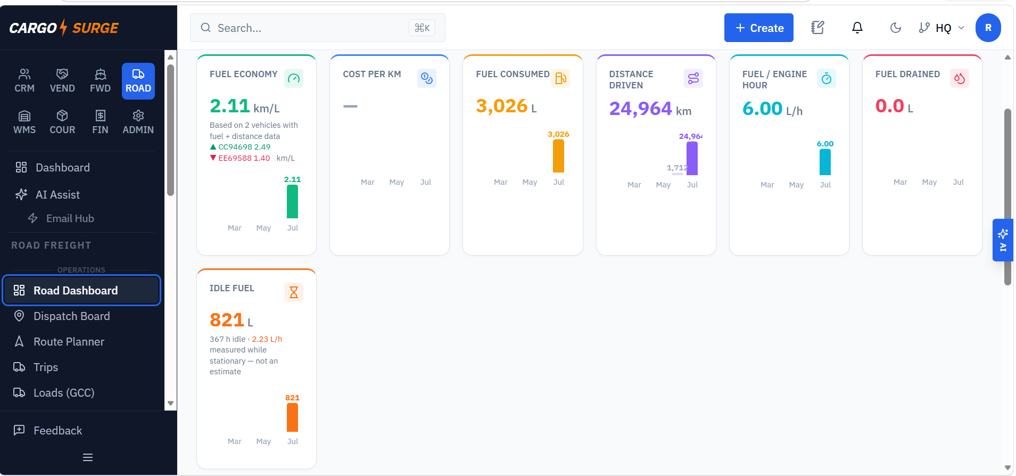The width and height of the screenshot is (1016, 476).
Task: Click the 3,026 L fuel consumed value
Action: pyautogui.click(x=506, y=106)
